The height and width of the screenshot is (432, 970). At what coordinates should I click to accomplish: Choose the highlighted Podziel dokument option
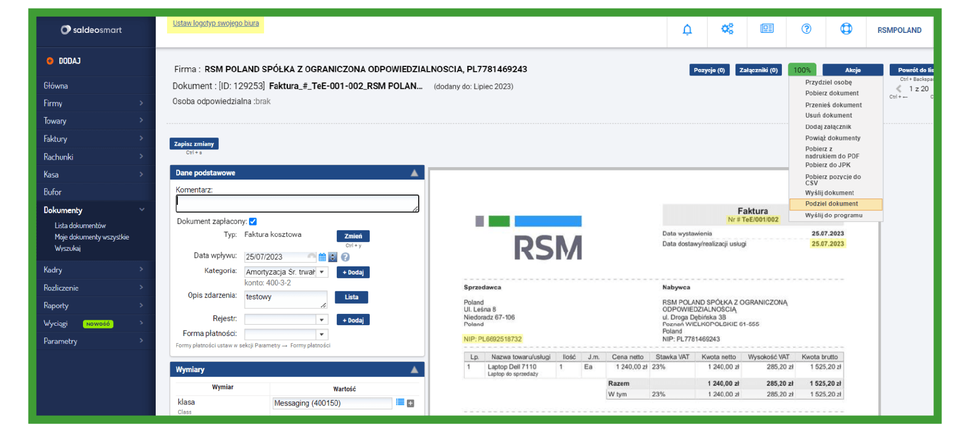[835, 204]
